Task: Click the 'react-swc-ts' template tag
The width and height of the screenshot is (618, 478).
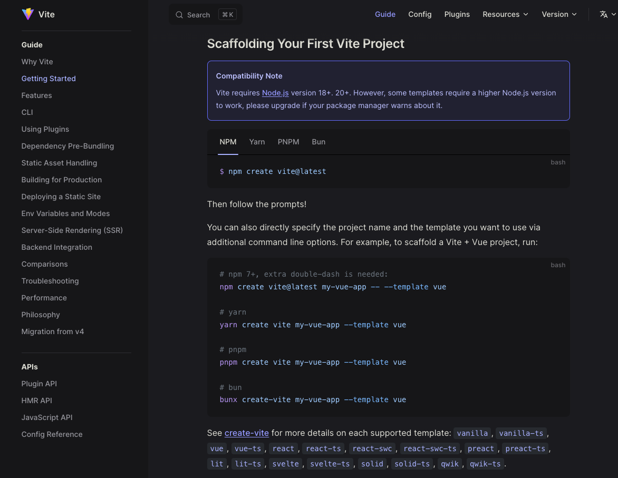Action: click(430, 448)
